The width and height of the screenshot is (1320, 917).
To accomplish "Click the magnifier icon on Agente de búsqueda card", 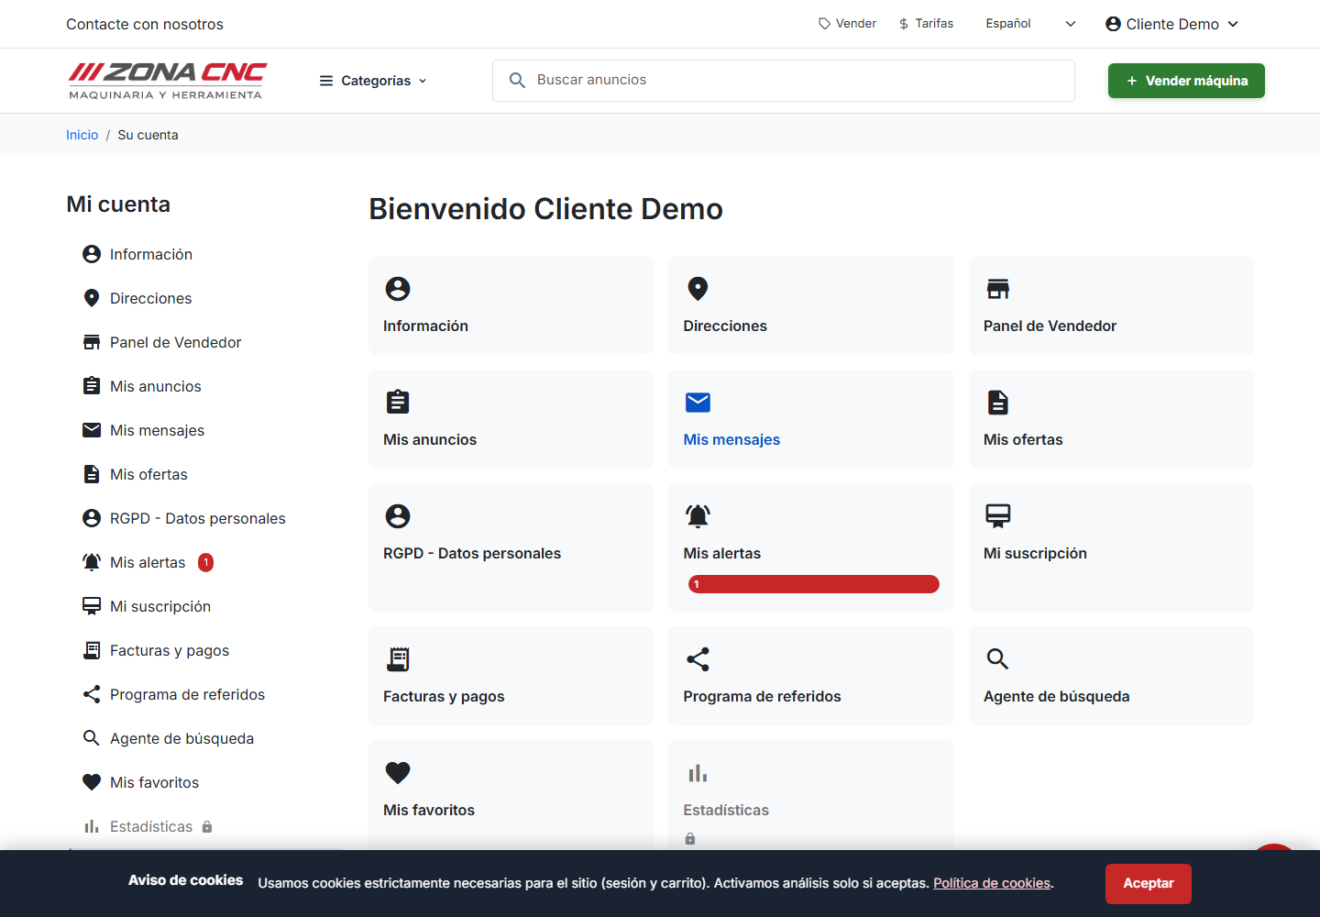I will (997, 658).
